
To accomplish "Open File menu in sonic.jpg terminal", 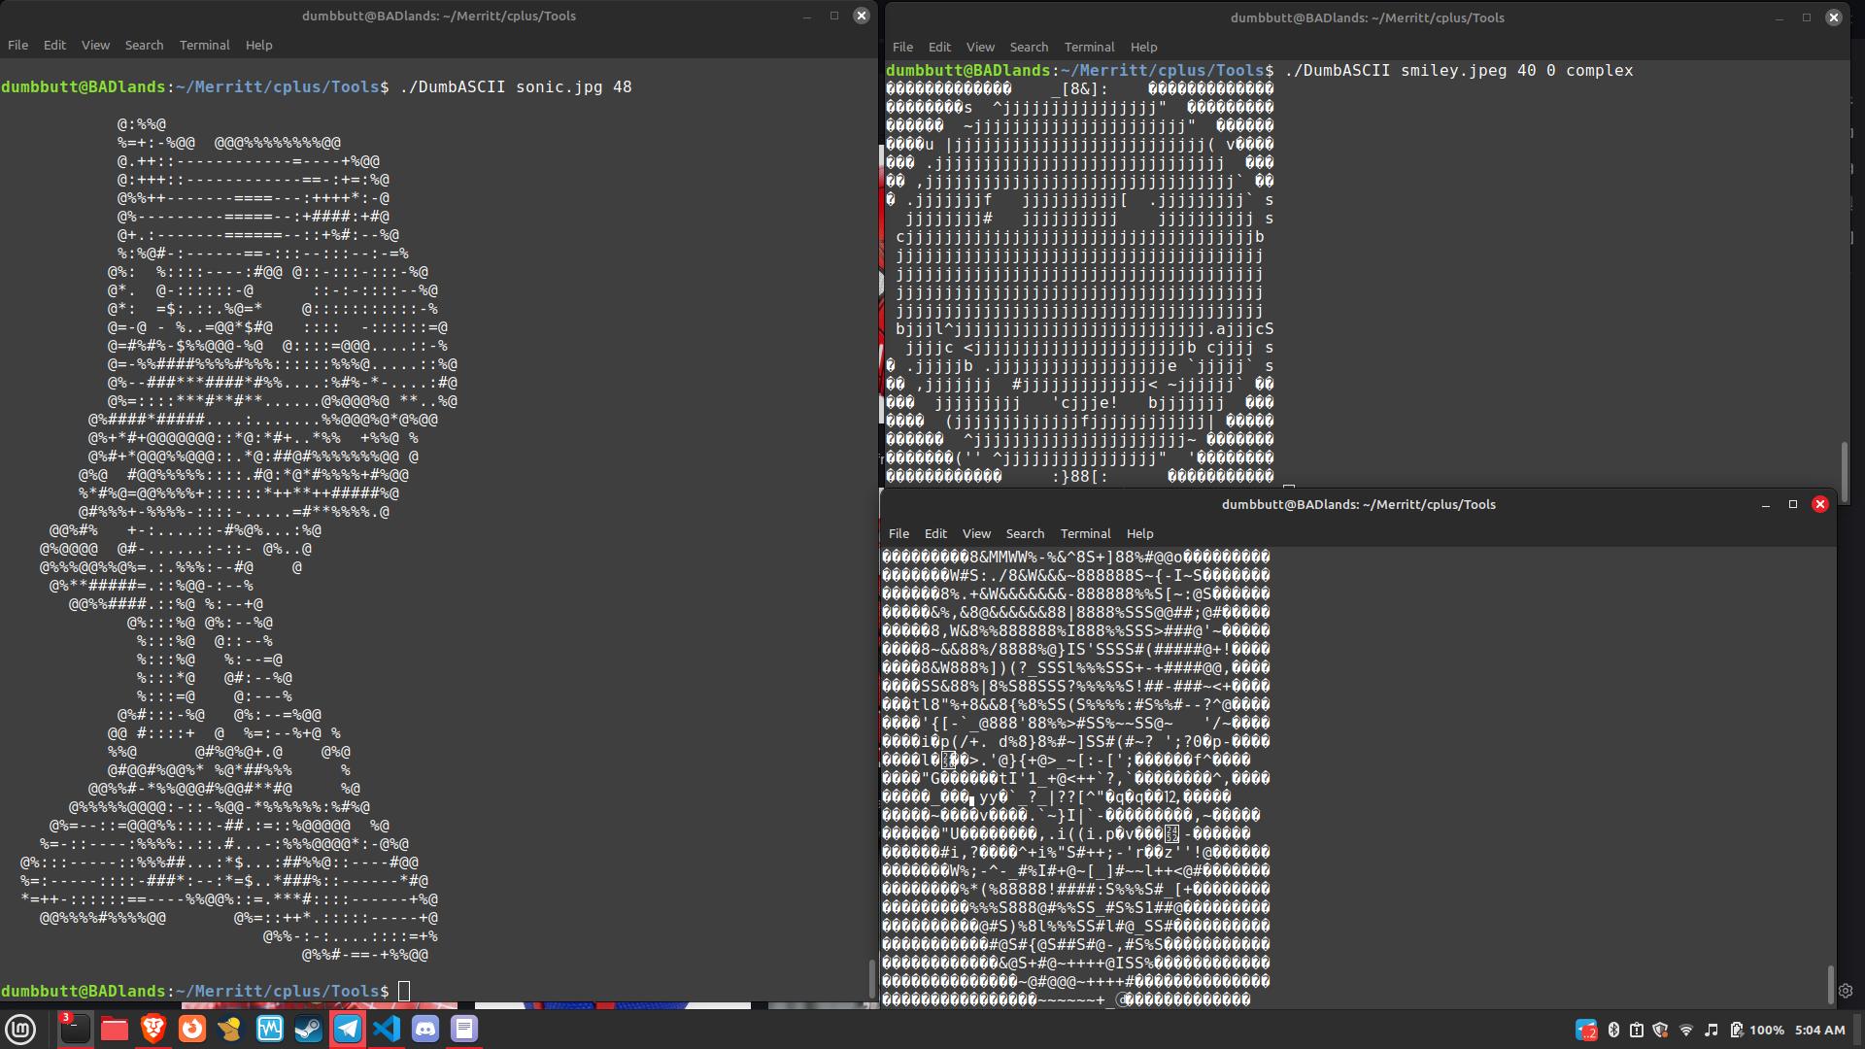I will [17, 45].
